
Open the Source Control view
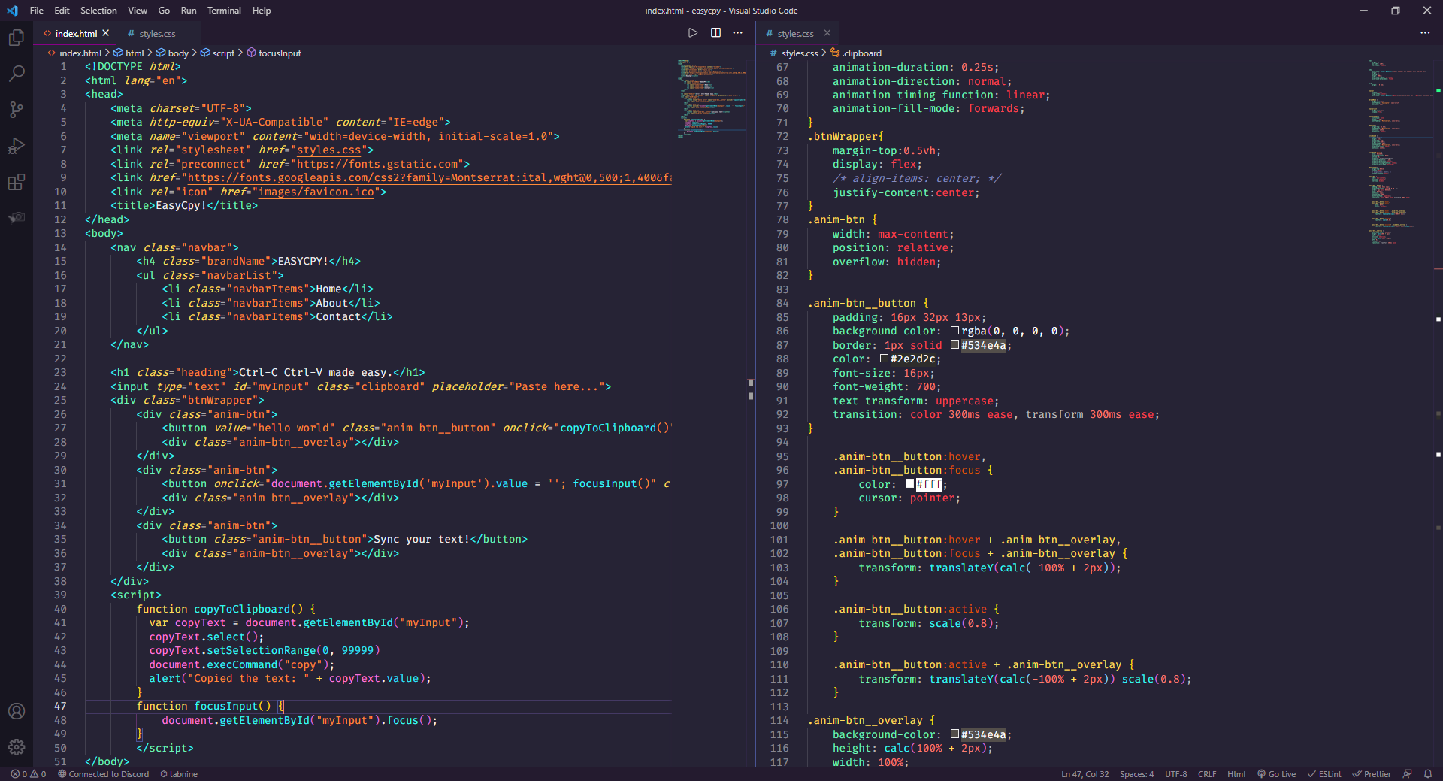pos(17,110)
